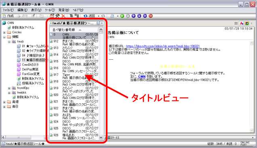Expand the from40pc board node
Image resolution: width=257 pixels, height=148 pixels.
tap(9, 88)
